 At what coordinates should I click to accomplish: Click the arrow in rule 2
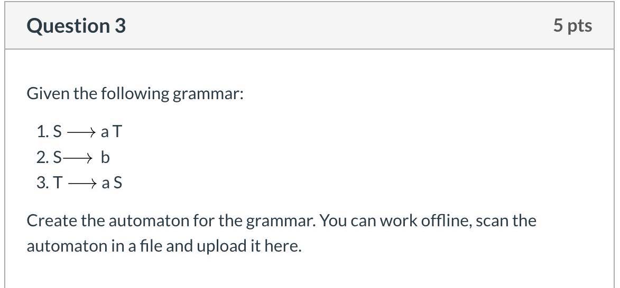(x=79, y=158)
